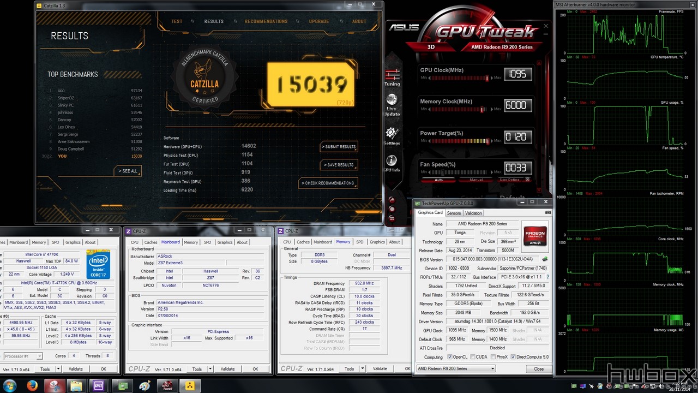Image resolution: width=698 pixels, height=393 pixels.
Task: Click the Memory Clock value field 6000
Action: pos(518,105)
